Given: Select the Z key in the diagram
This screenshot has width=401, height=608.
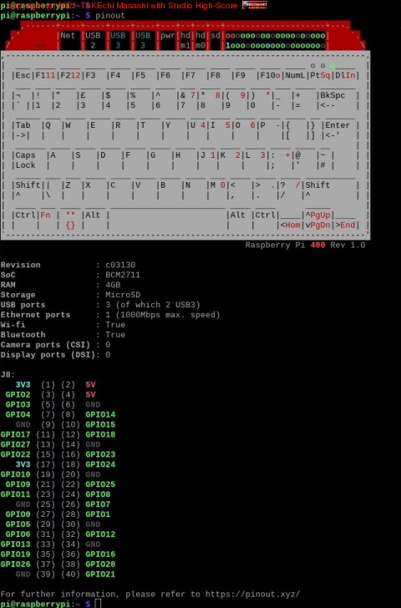Looking at the screenshot, I should (x=68, y=185).
